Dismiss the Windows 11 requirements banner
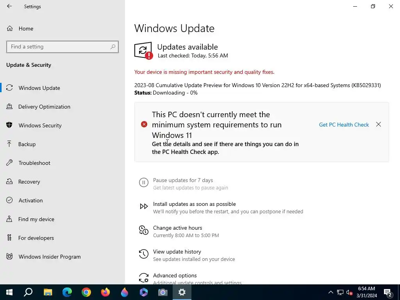The width and height of the screenshot is (400, 300). pyautogui.click(x=379, y=124)
